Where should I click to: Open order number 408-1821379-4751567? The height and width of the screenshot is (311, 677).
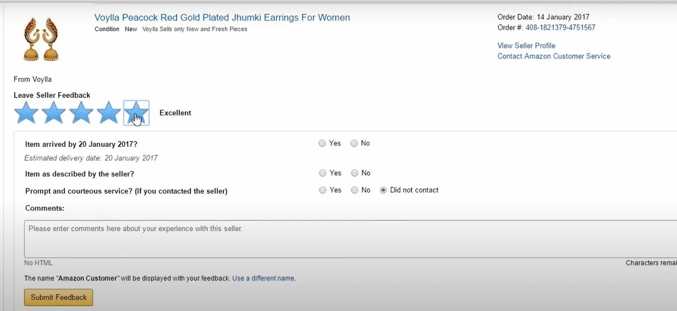[560, 28]
